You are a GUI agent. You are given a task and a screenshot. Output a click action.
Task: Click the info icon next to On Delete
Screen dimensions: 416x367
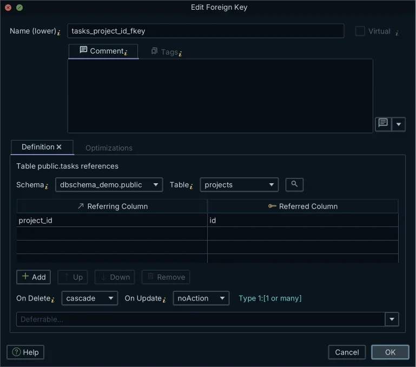[53, 300]
